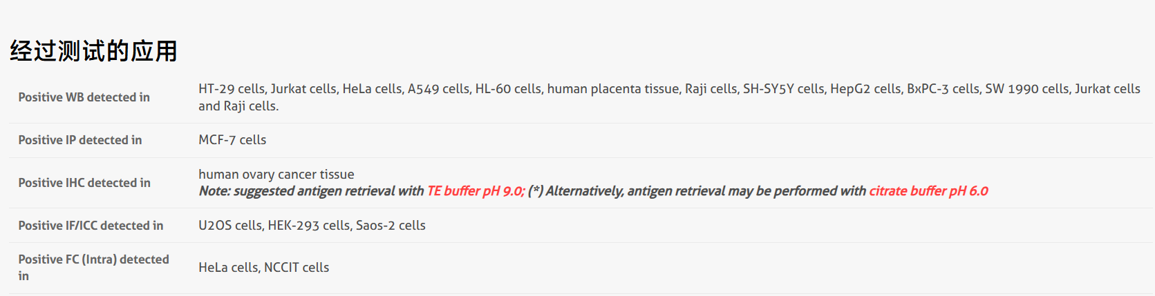This screenshot has width=1155, height=296.
Task: Click the red TE buffer pH 9.0 text
Action: click(x=476, y=191)
